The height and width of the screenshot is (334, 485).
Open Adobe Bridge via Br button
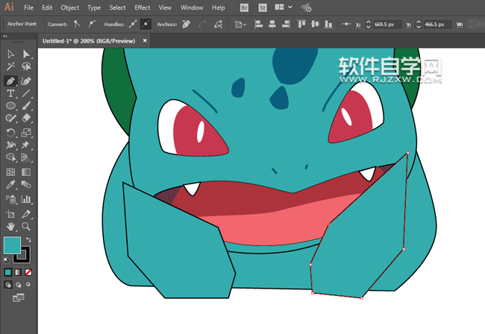245,7
